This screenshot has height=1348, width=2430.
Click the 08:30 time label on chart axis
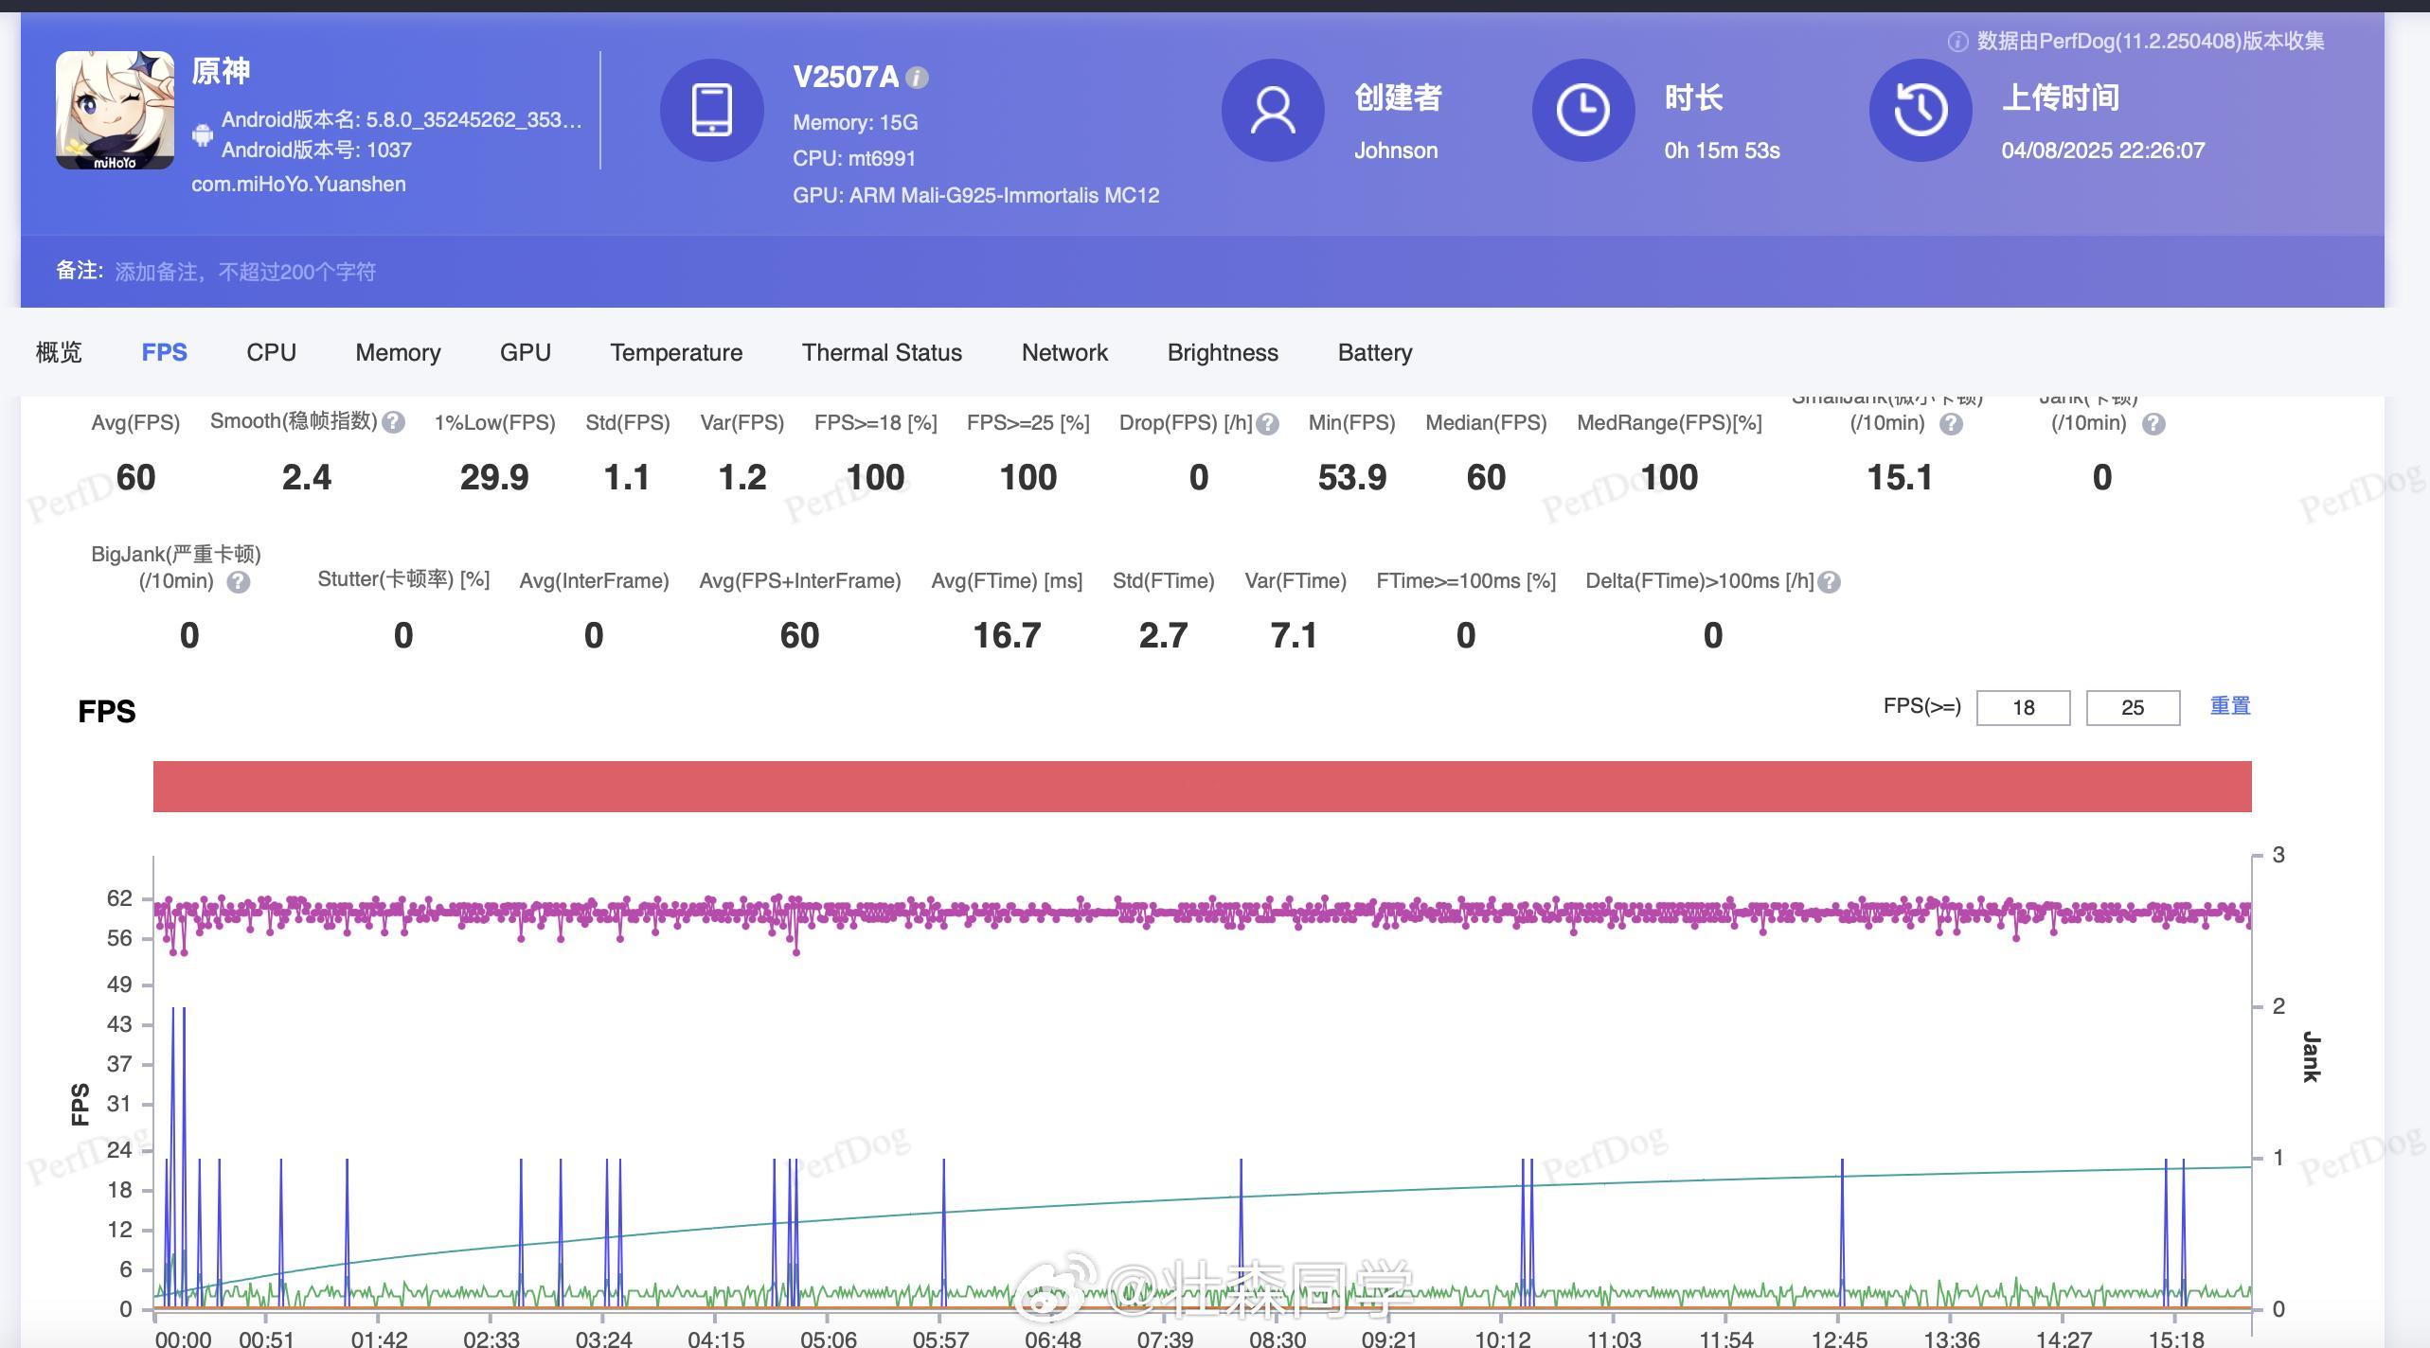click(x=1278, y=1339)
